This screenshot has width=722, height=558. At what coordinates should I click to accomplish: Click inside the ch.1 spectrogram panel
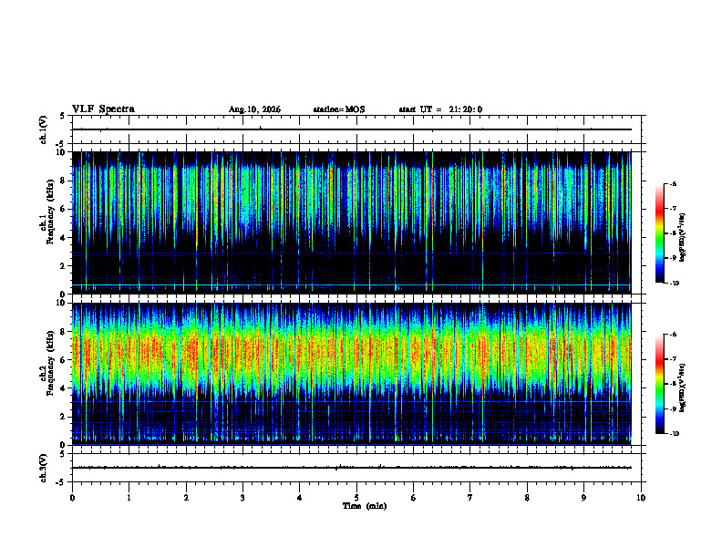point(351,222)
